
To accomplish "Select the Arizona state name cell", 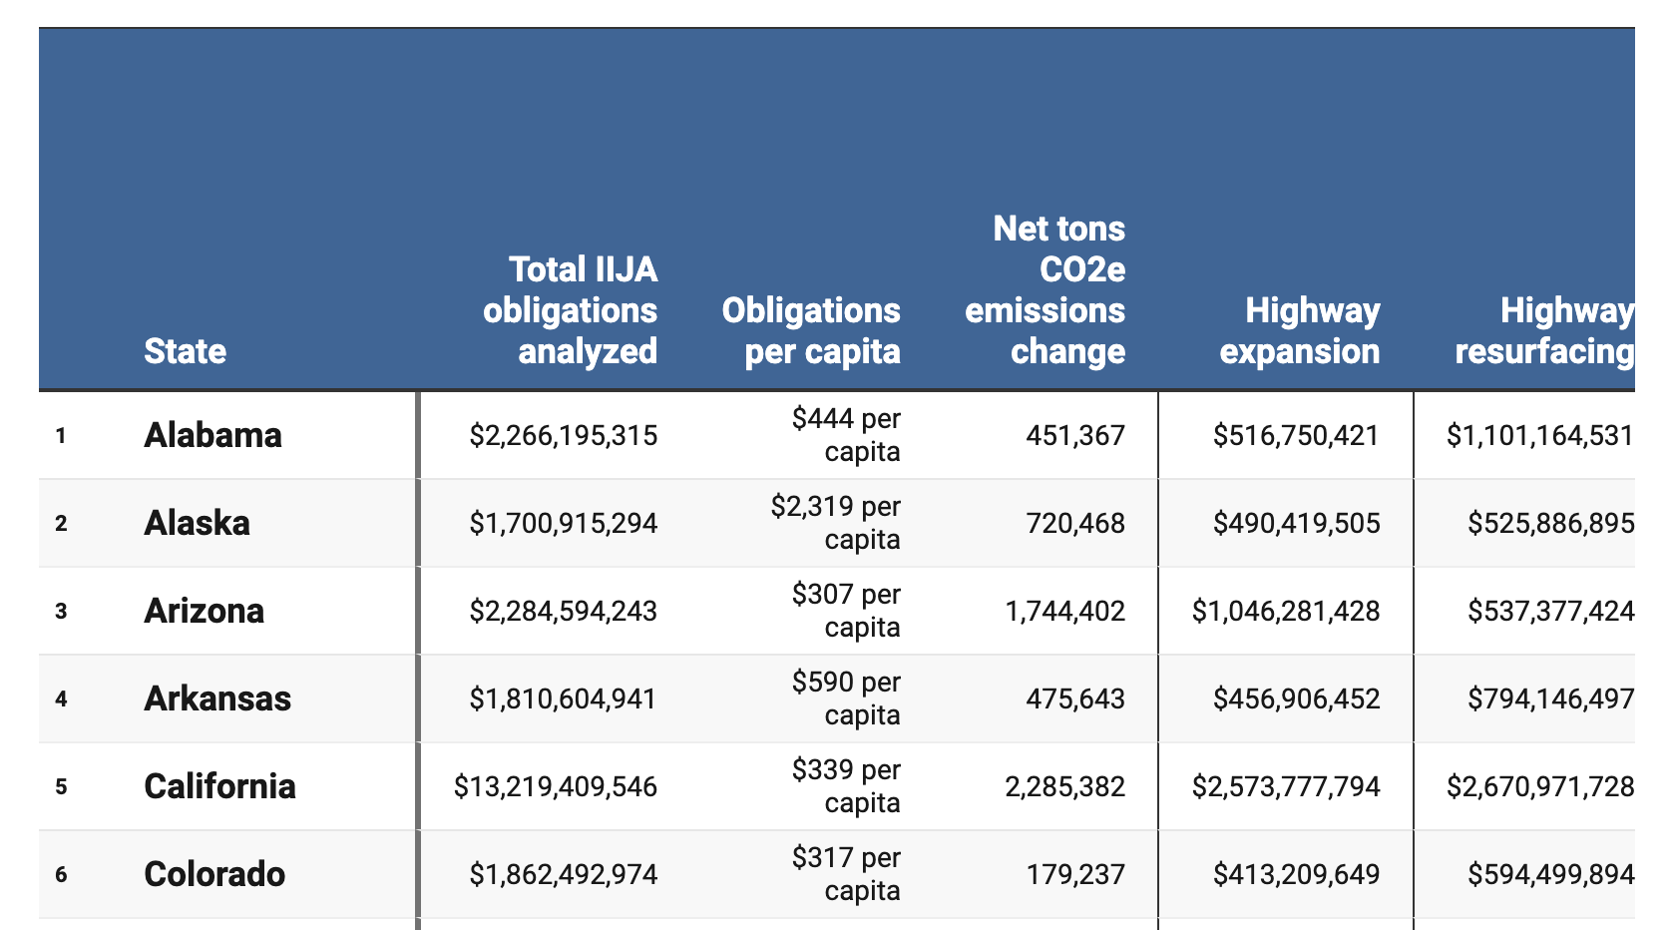I will 204,611.
